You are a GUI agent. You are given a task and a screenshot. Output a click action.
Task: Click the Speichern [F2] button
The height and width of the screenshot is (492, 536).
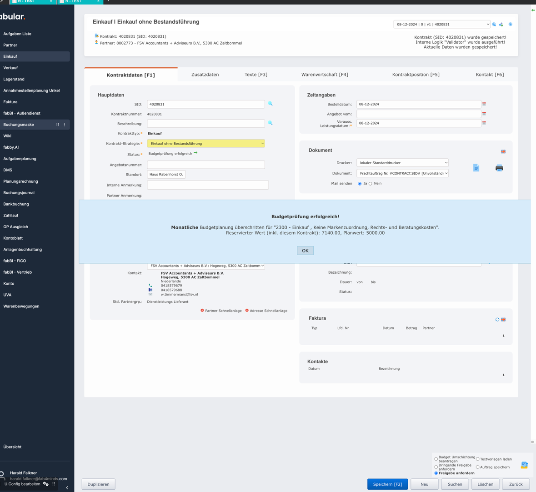[387, 484]
